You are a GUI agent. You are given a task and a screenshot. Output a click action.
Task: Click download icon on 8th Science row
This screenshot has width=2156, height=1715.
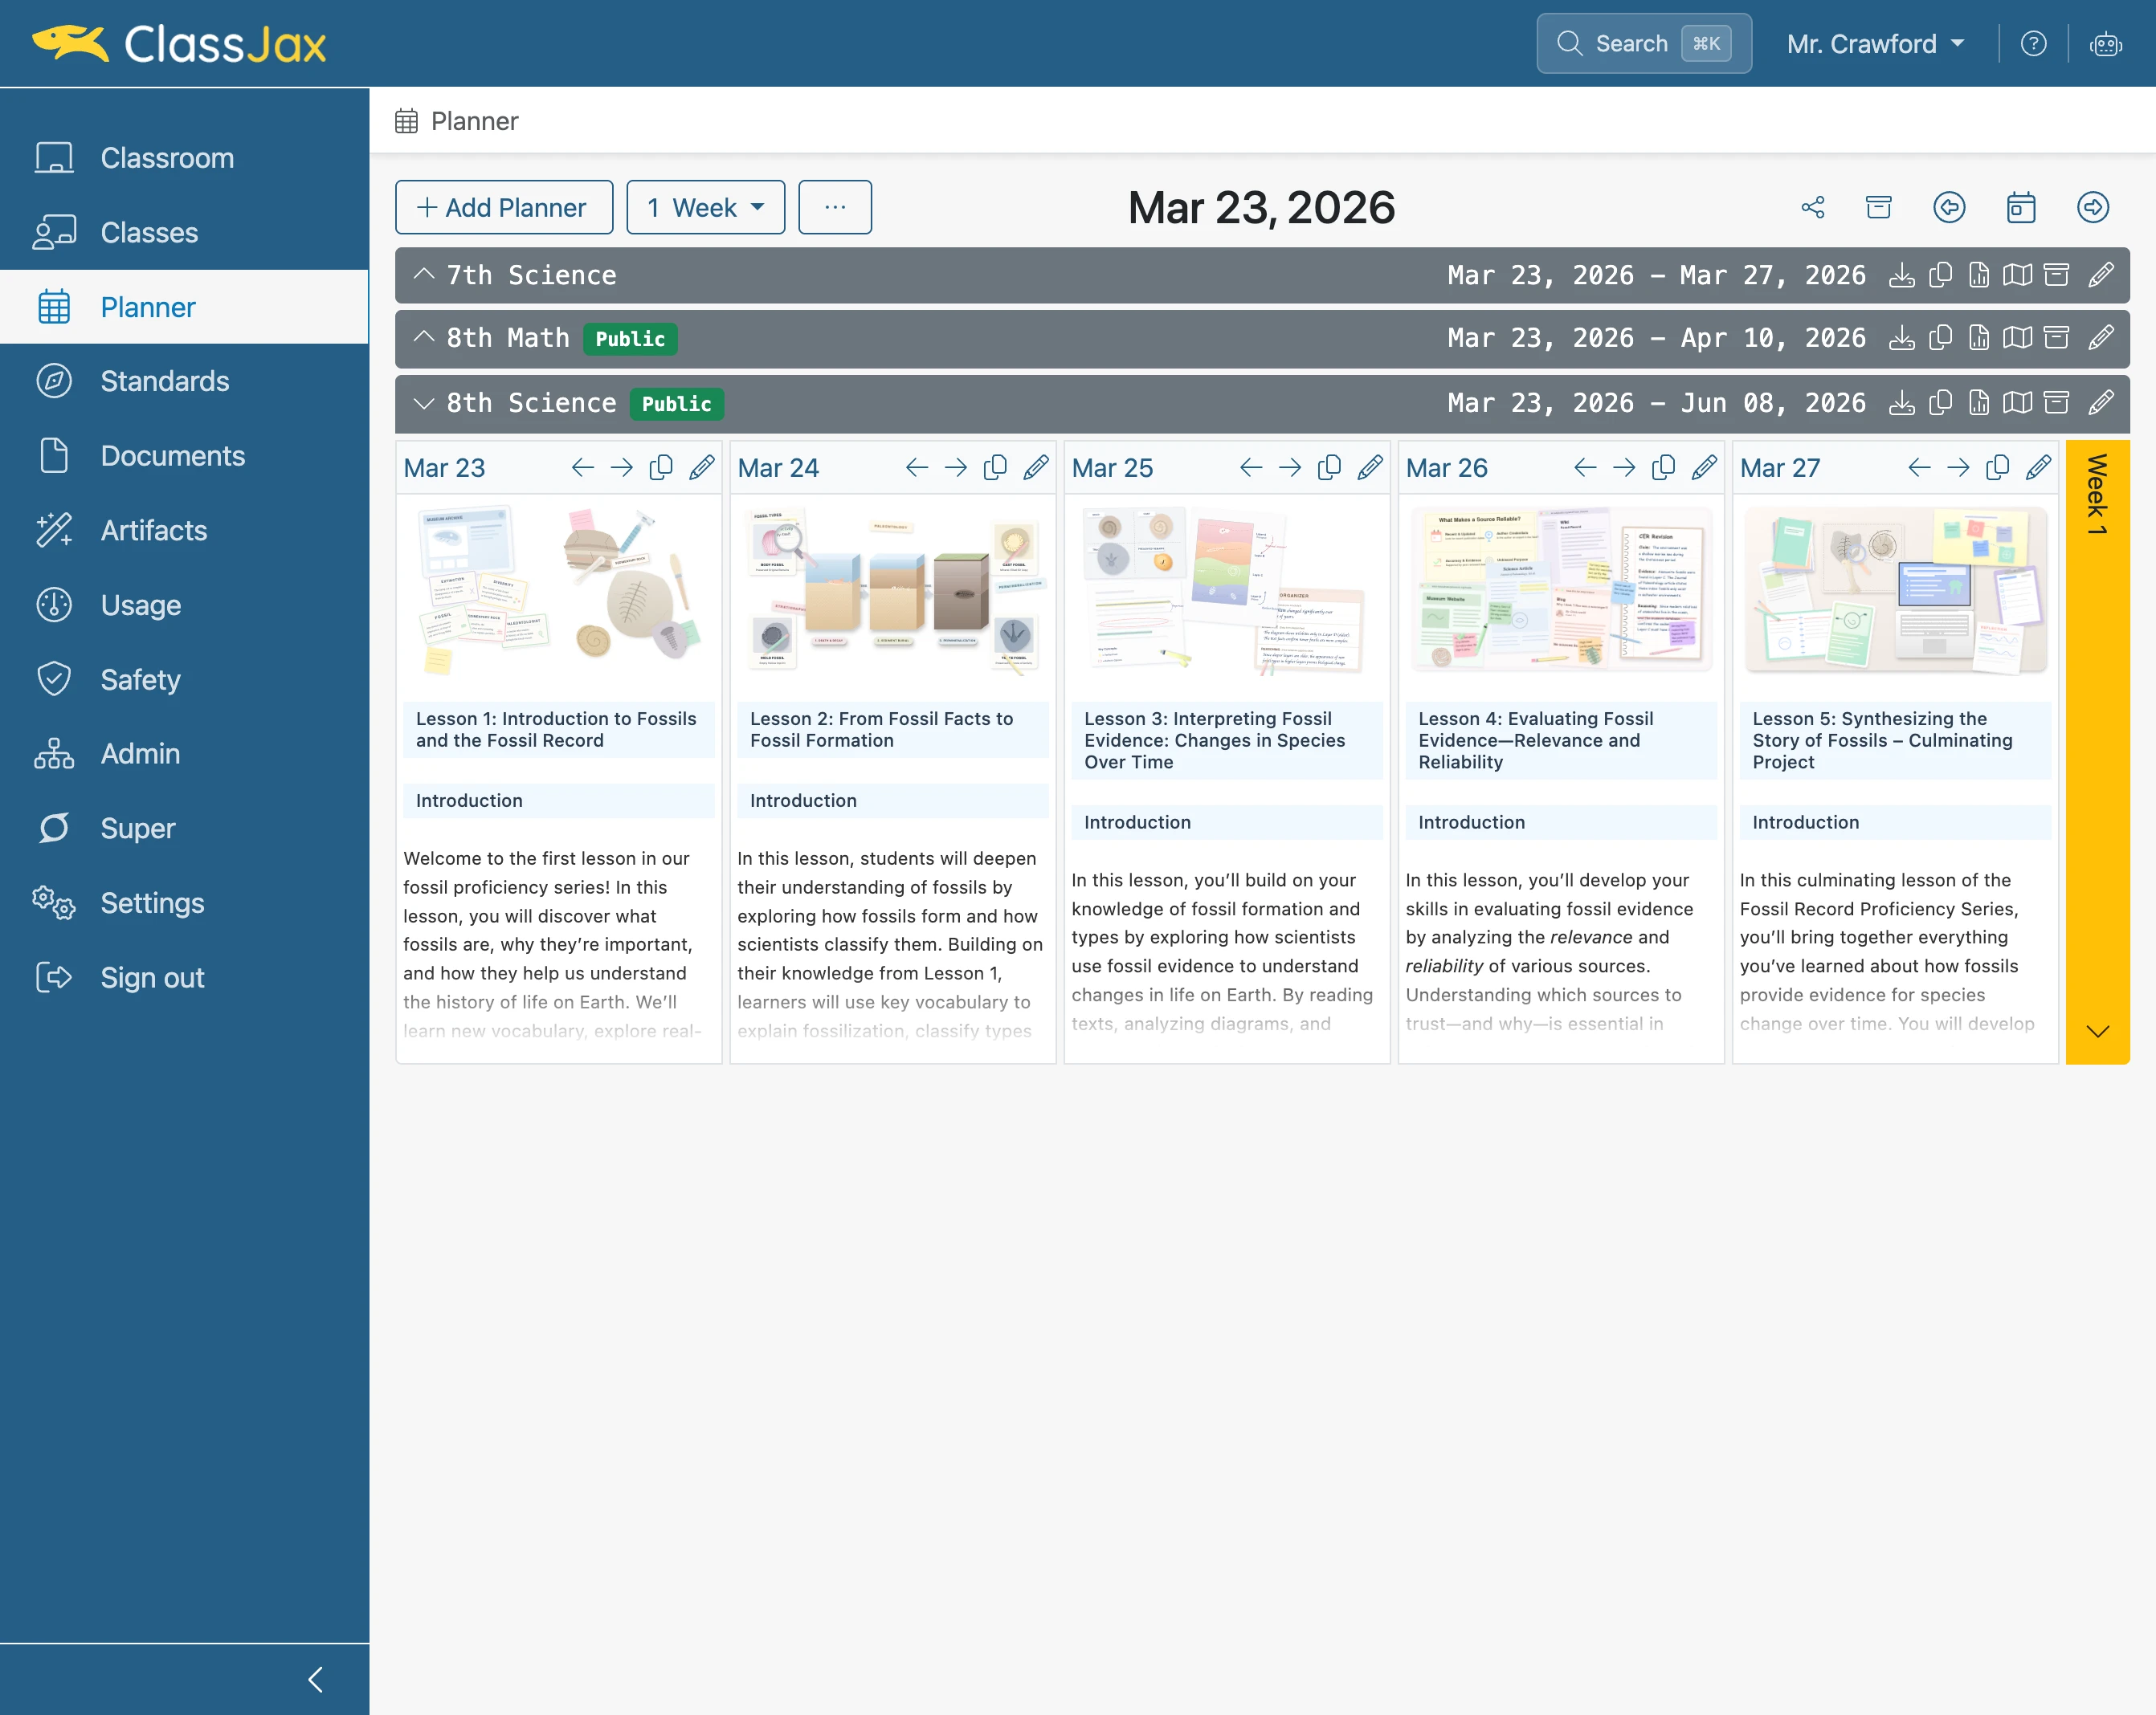(1901, 403)
